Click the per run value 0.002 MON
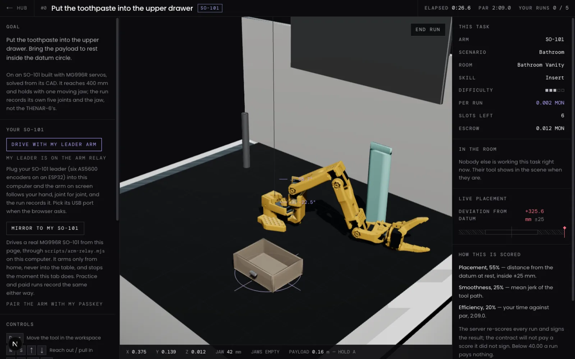Image resolution: width=575 pixels, height=359 pixels. (550, 103)
